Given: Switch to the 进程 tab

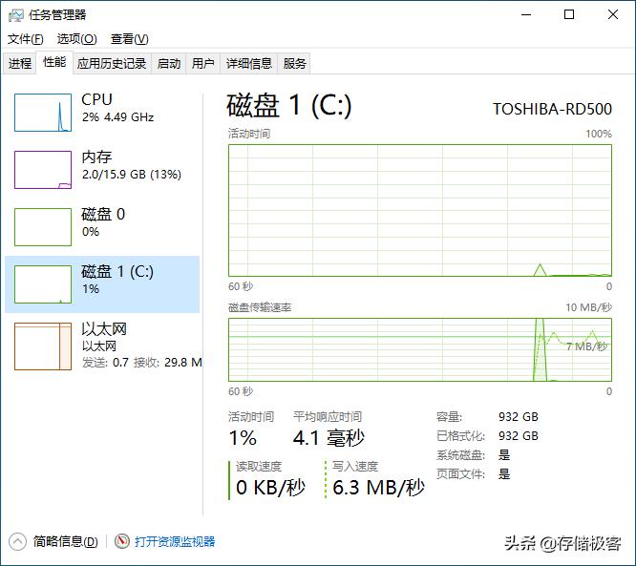Looking at the screenshot, I should click(20, 63).
